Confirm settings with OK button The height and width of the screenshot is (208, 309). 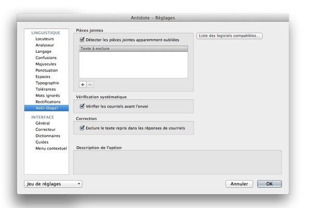tap(270, 184)
